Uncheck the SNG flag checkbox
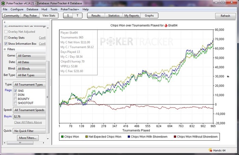This screenshot has width=239, height=155. pyautogui.click(x=15, y=91)
